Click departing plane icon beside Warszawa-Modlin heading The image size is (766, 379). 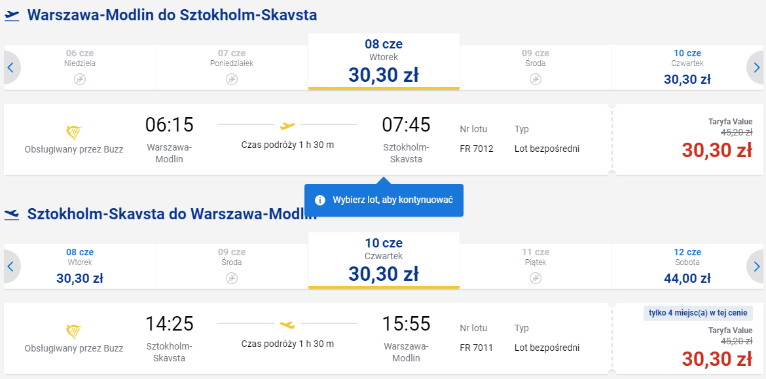coord(12,16)
